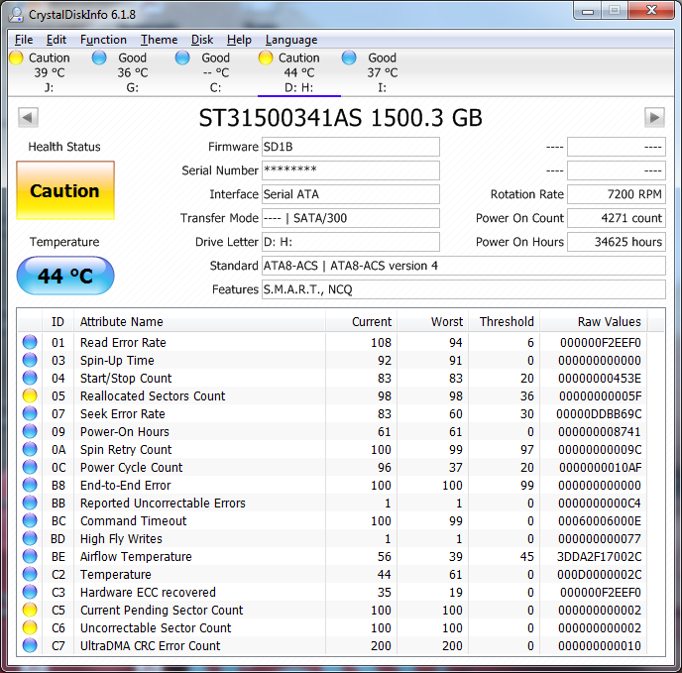Click the Power On Count 4271 count field
This screenshot has width=682, height=673.
(617, 218)
